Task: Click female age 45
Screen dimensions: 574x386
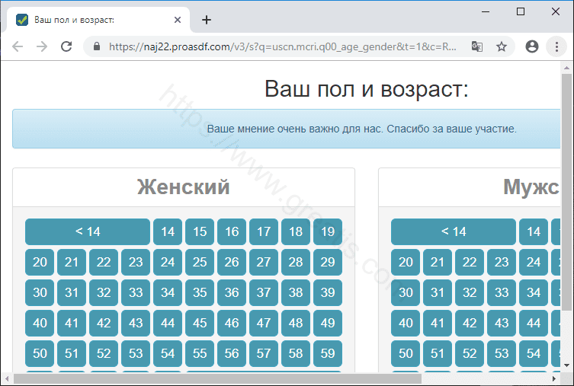Action: (200, 323)
